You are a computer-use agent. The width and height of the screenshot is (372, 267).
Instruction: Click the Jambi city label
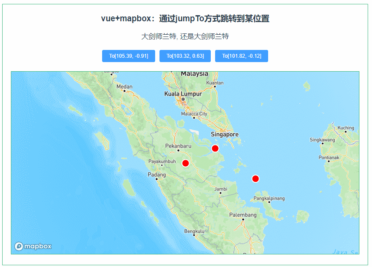[221, 189]
